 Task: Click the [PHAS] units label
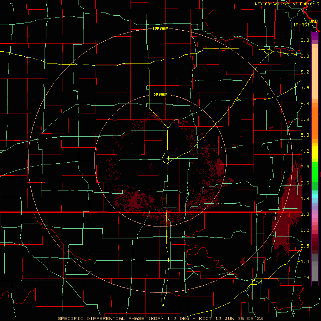[x=301, y=25]
